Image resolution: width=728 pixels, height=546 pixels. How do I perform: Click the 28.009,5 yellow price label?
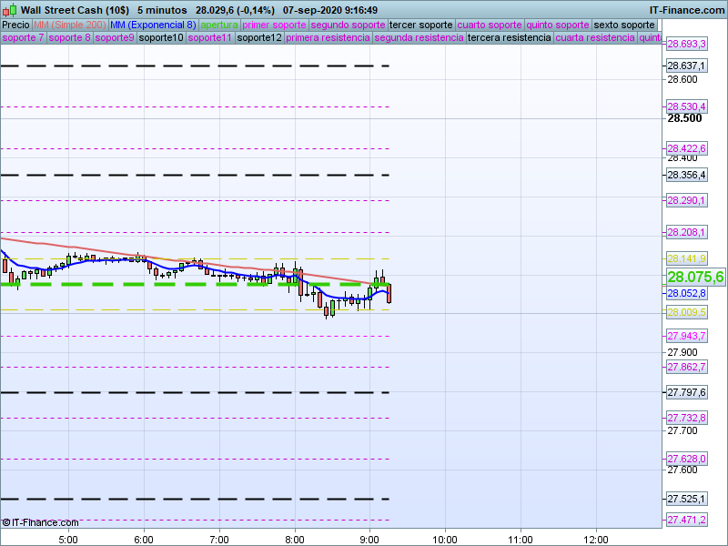click(x=686, y=312)
